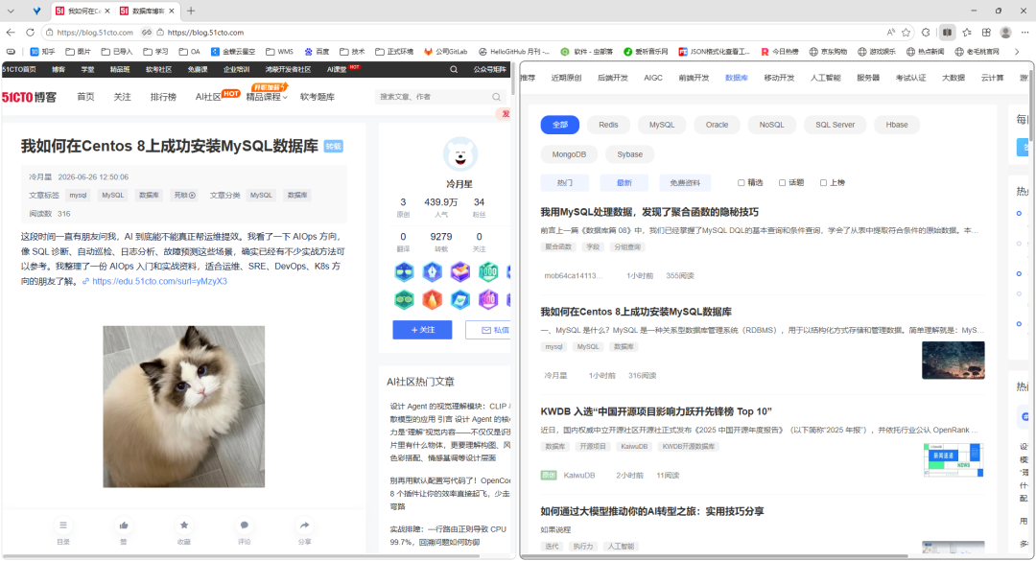
Task: Open 鸿蒙开发者社区 in the top black bar
Action: (288, 69)
